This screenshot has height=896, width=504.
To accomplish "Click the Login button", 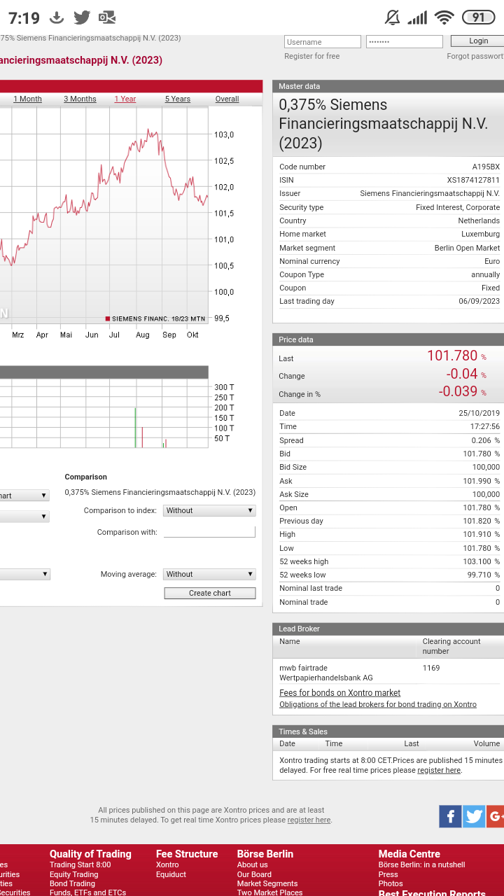I will tap(478, 41).
